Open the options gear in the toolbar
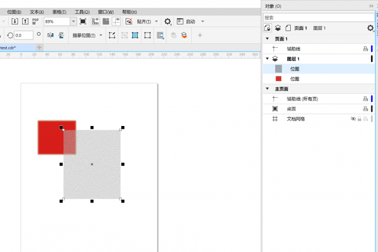Image resolution: width=378 pixels, height=252 pixels. (167, 22)
